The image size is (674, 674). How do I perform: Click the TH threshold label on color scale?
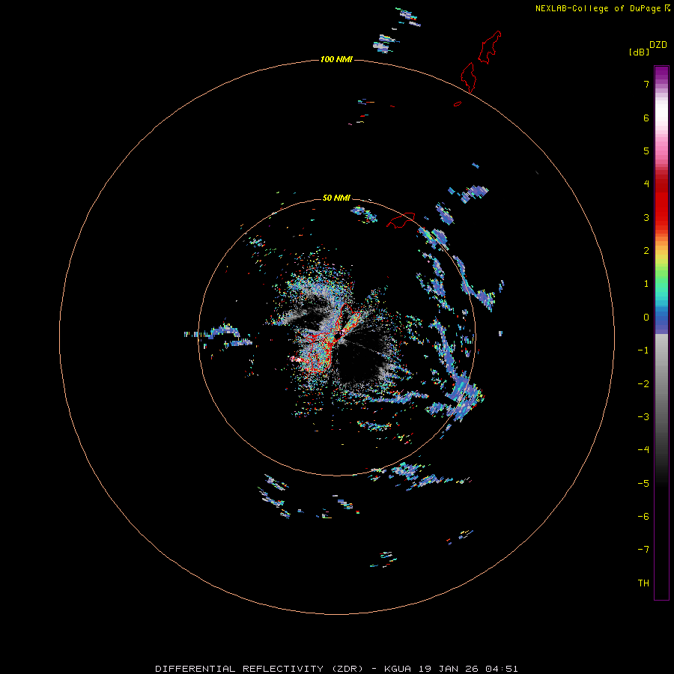pos(643,583)
